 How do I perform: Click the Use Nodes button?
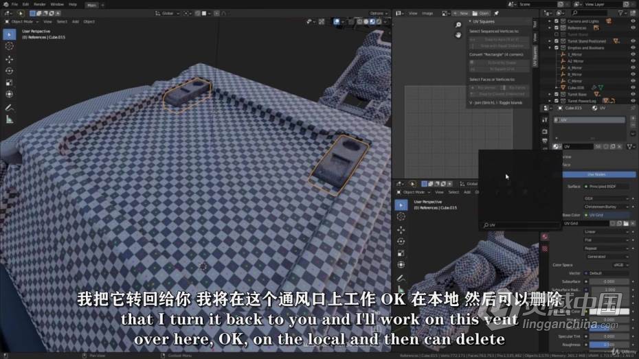pos(596,174)
